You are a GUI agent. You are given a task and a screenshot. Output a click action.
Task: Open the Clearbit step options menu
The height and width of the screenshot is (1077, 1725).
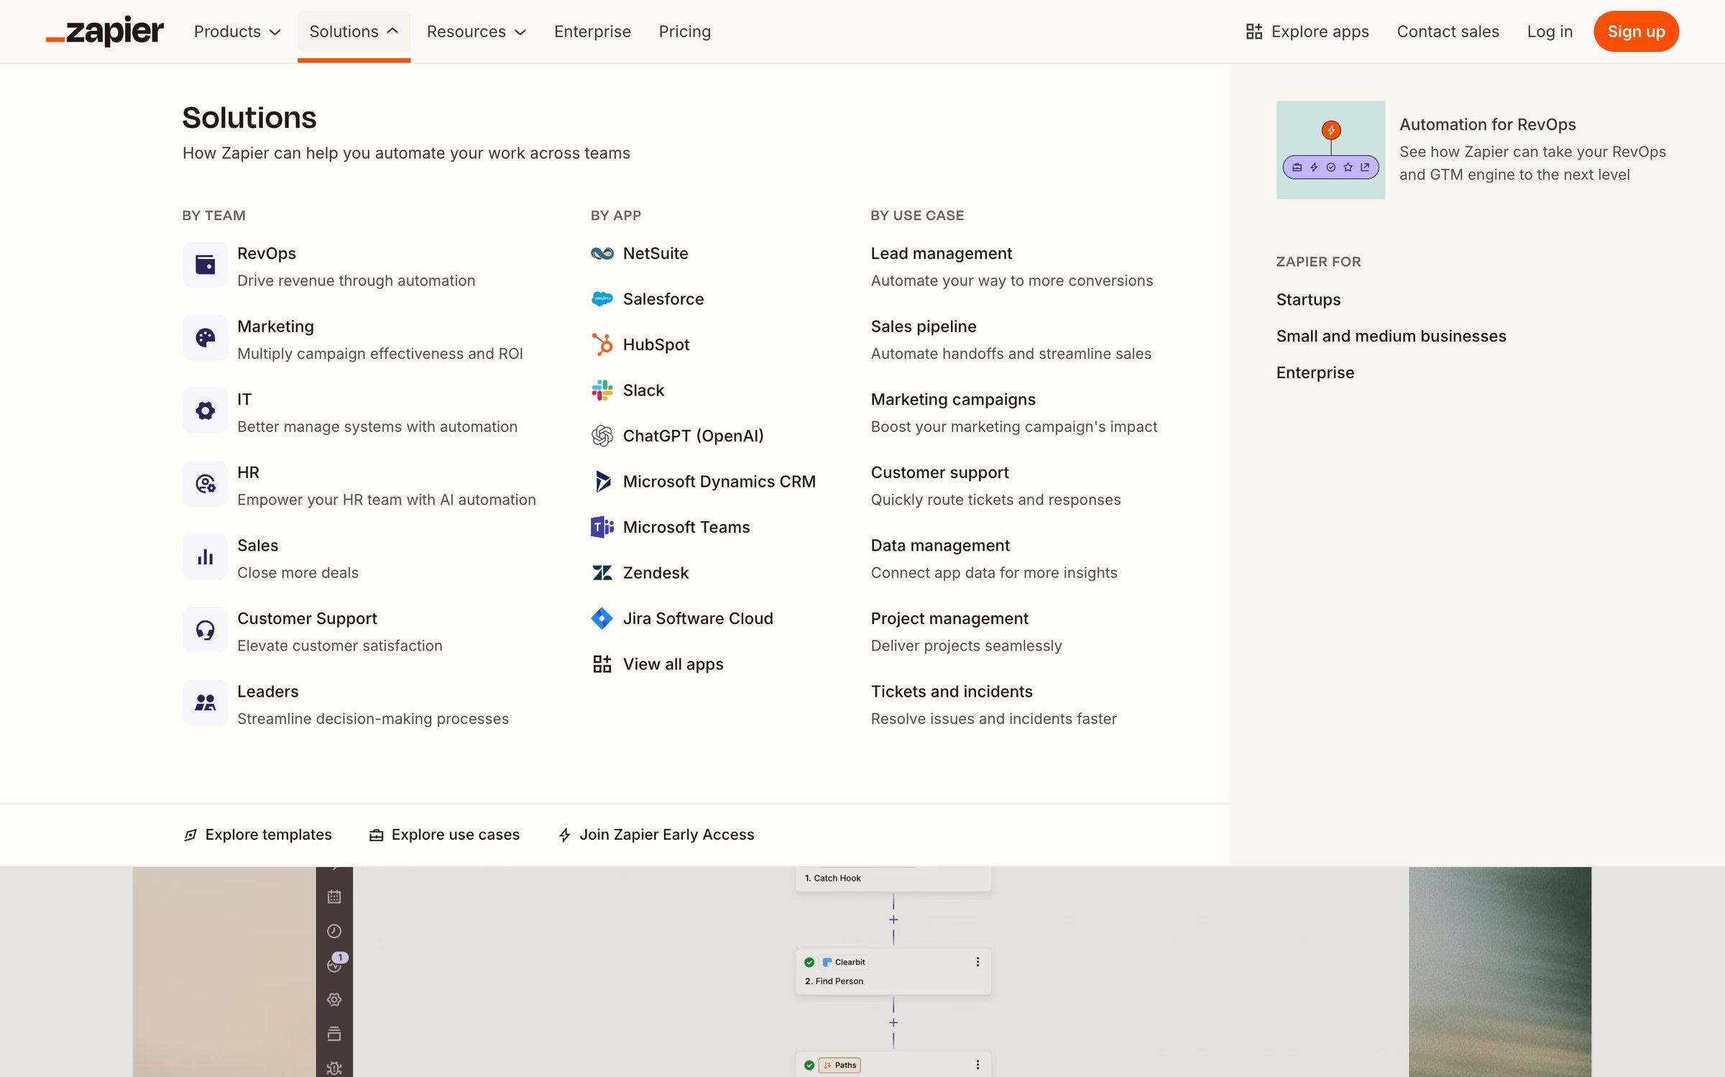[977, 962]
